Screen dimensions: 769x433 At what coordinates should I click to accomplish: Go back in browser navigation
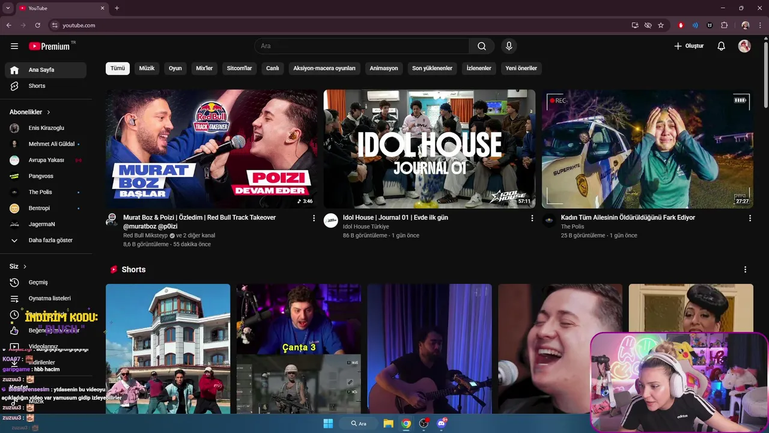(8, 25)
